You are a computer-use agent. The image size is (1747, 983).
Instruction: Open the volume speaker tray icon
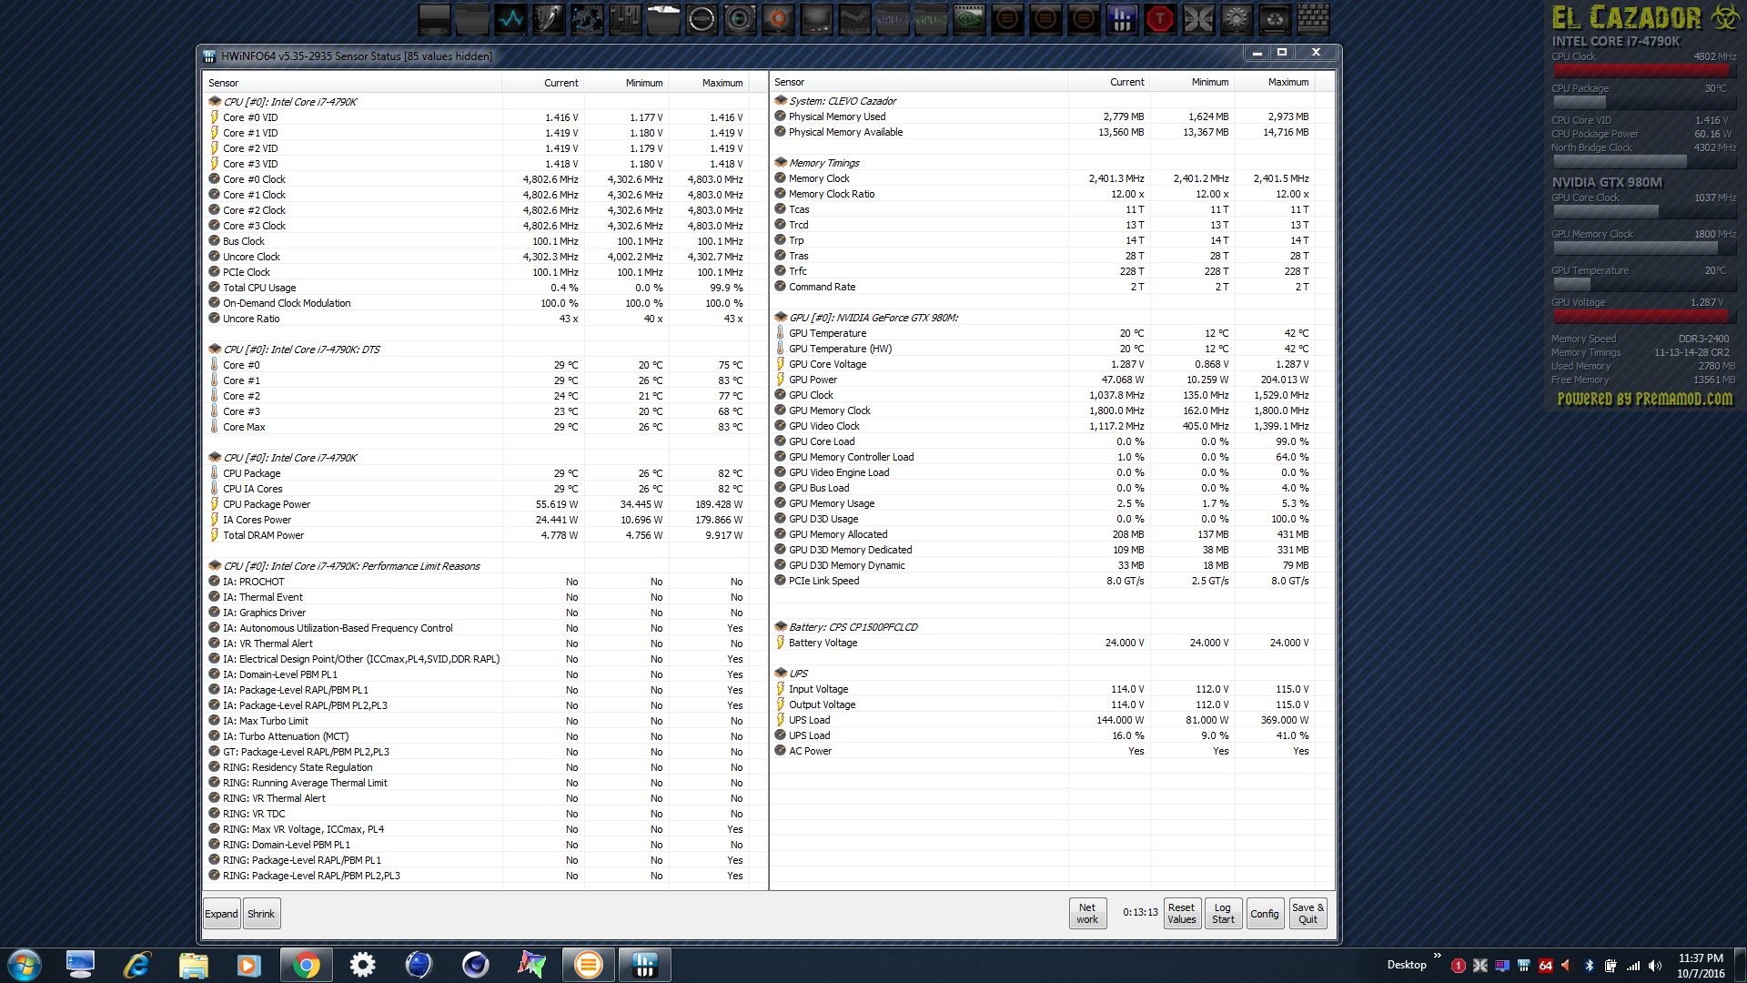click(x=1655, y=966)
